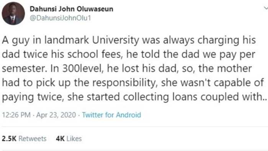Click the words 'collecting loans' in tweet
268x151 pixels.
click(x=160, y=97)
